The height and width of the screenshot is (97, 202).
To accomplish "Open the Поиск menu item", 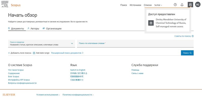I will point(124,5).
